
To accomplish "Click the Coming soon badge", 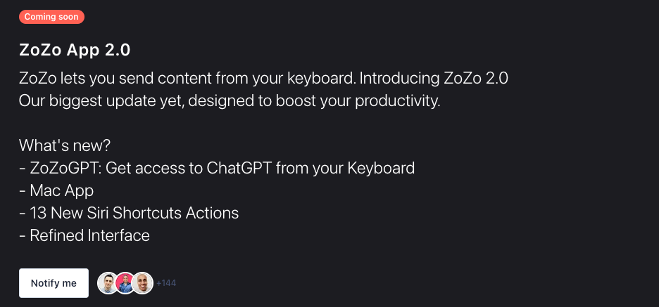I will 51,17.
